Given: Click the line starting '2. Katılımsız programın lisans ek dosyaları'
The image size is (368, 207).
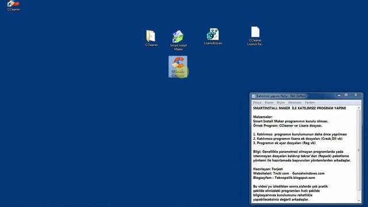Looking at the screenshot, I should (x=298, y=139).
